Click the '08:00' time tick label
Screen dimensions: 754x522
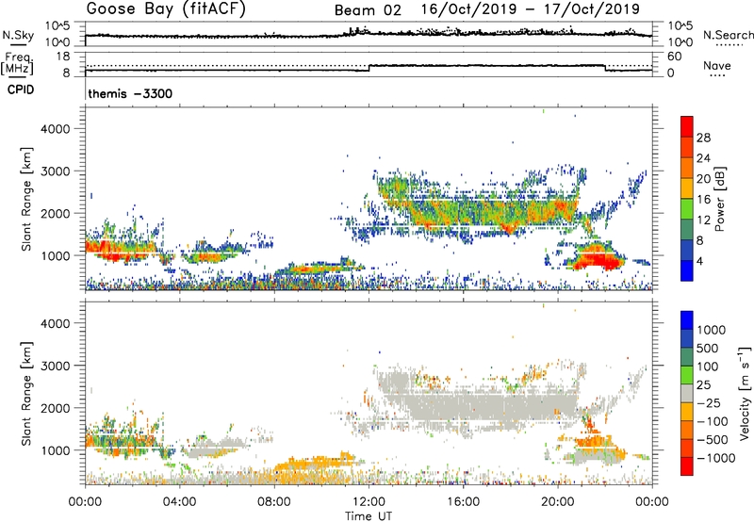pos(274,502)
